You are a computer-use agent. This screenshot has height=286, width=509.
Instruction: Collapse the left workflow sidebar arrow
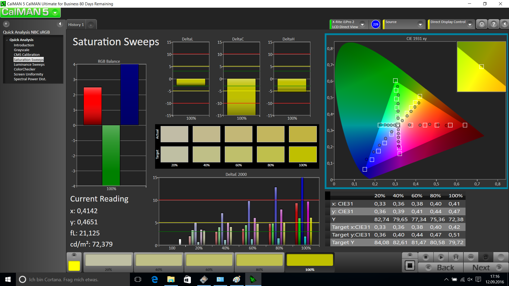(60, 24)
